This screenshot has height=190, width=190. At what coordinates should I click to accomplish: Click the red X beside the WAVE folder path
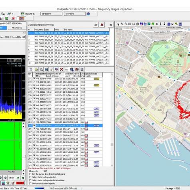click(x=102, y=25)
